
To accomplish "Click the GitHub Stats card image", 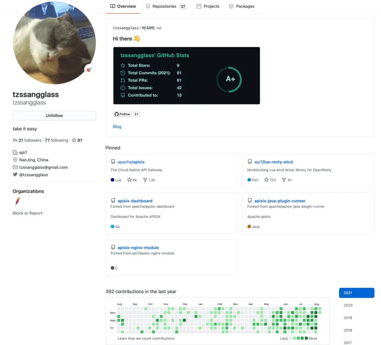I will click(187, 76).
